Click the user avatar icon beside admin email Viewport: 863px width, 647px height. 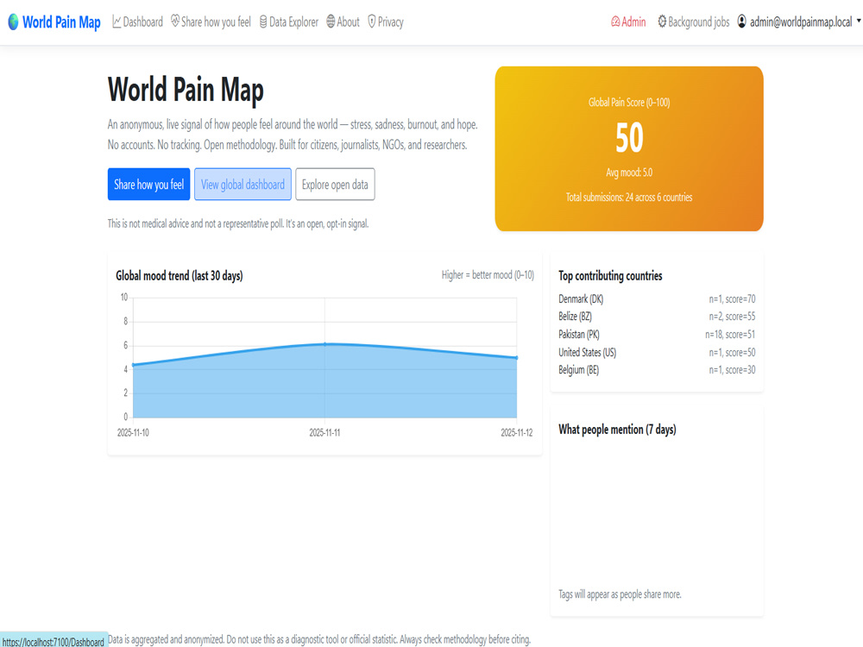[742, 22]
